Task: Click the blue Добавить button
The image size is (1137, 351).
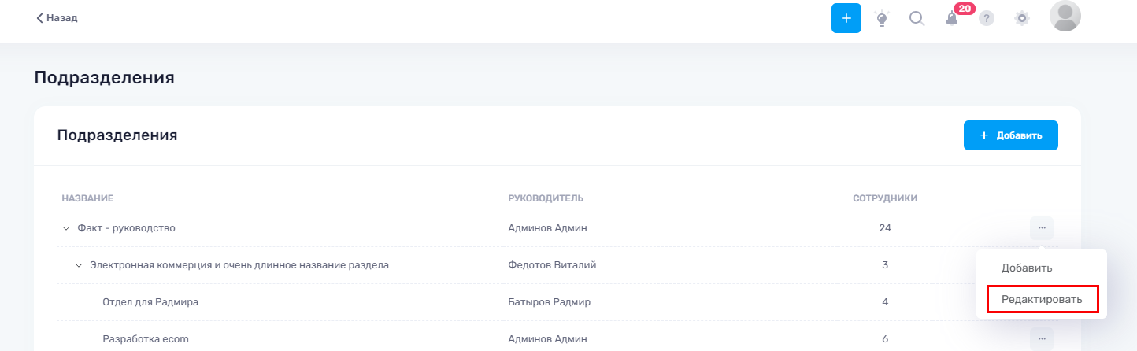Action: pyautogui.click(x=1011, y=135)
